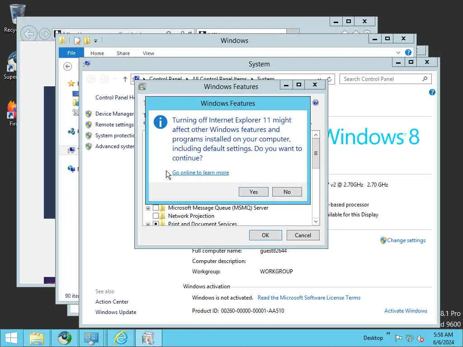Click the Workgroup value WORKGROUP
Viewport: 463px width, 347px height.
(276, 272)
